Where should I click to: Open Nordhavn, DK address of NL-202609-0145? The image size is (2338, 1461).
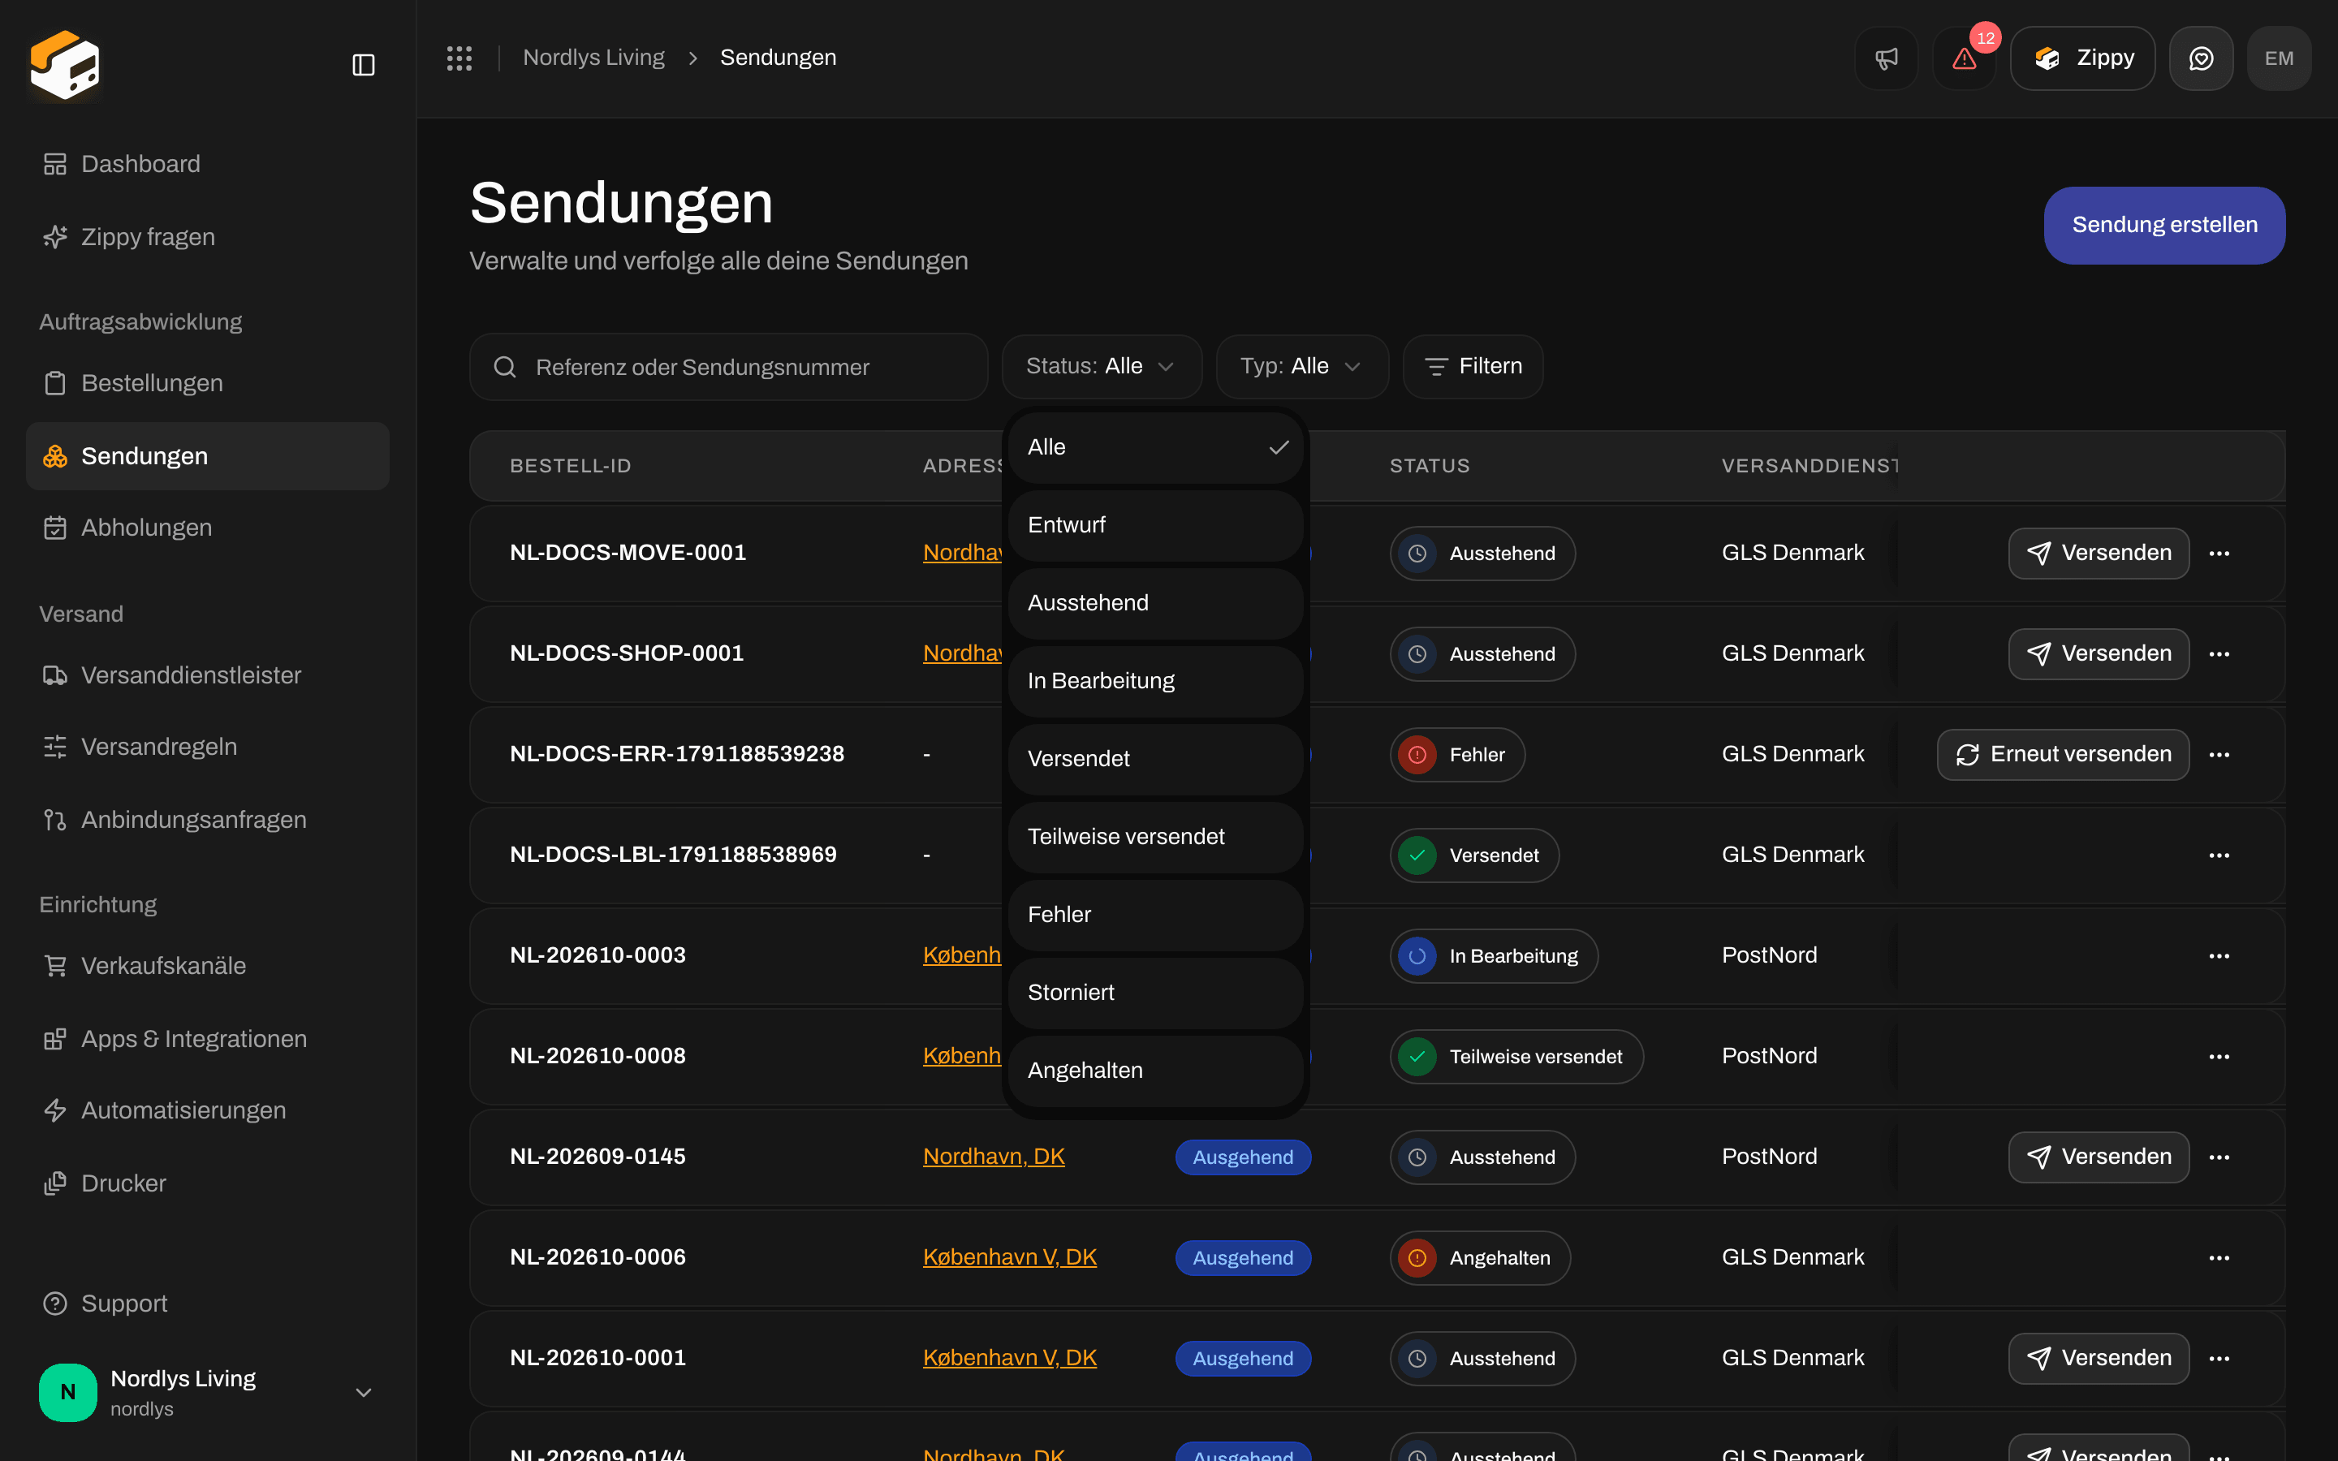[x=993, y=1157]
